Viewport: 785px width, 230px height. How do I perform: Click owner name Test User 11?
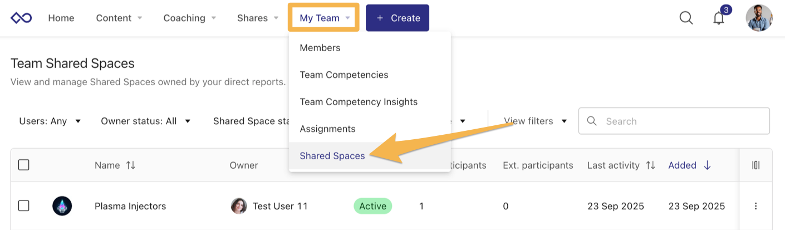(x=280, y=206)
